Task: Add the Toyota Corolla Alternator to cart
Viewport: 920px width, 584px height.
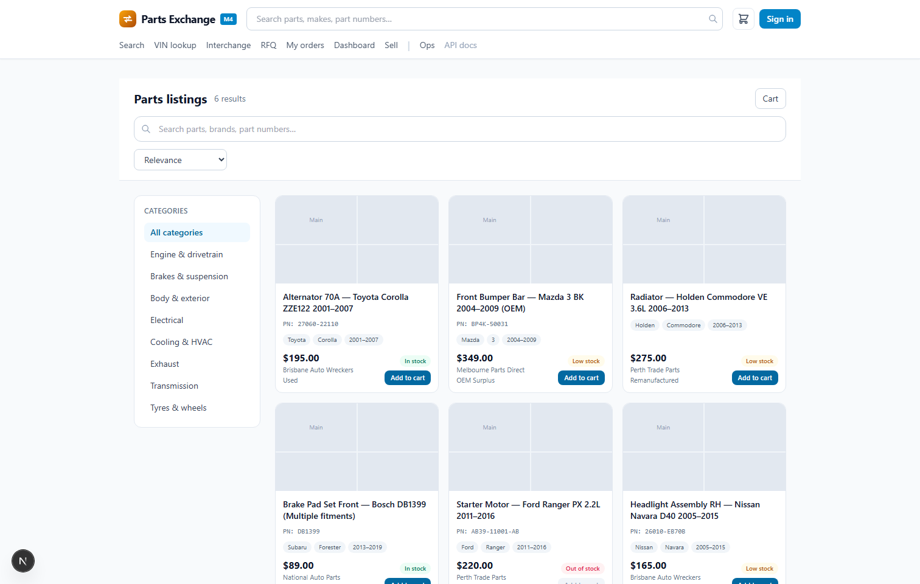Action: 408,378
